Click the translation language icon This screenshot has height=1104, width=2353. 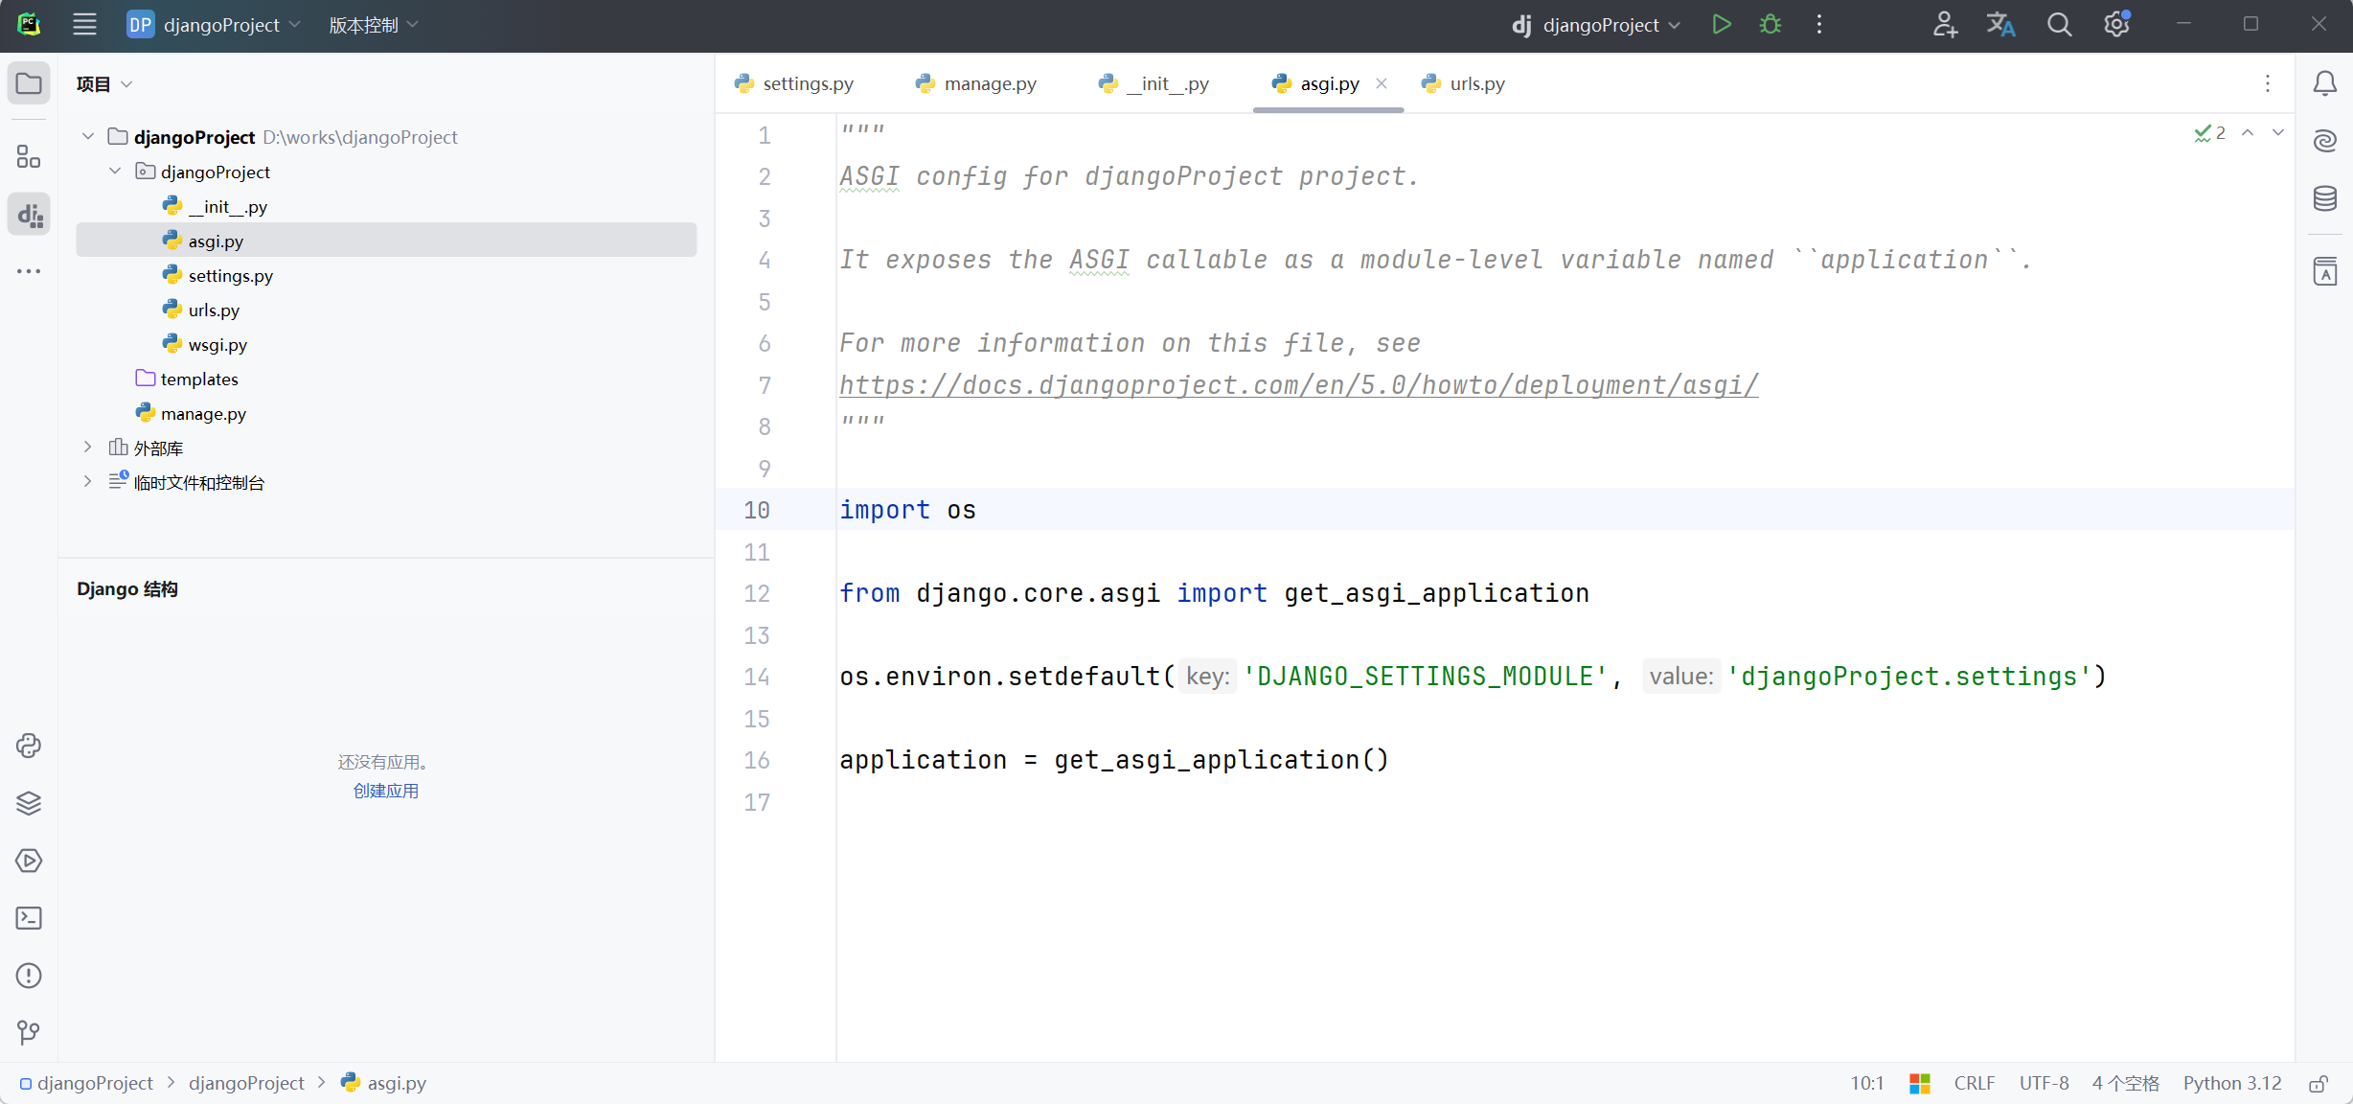[x=2001, y=25]
